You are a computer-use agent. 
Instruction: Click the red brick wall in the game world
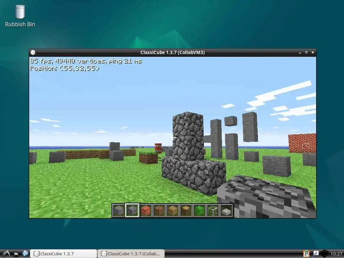[x=302, y=143]
